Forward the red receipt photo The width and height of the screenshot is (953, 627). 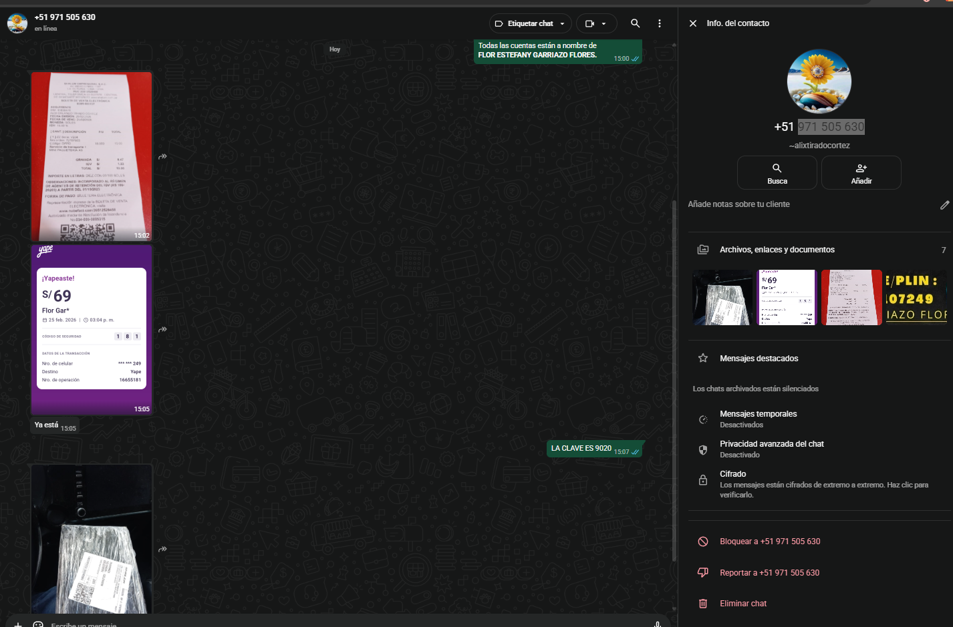pyautogui.click(x=162, y=156)
